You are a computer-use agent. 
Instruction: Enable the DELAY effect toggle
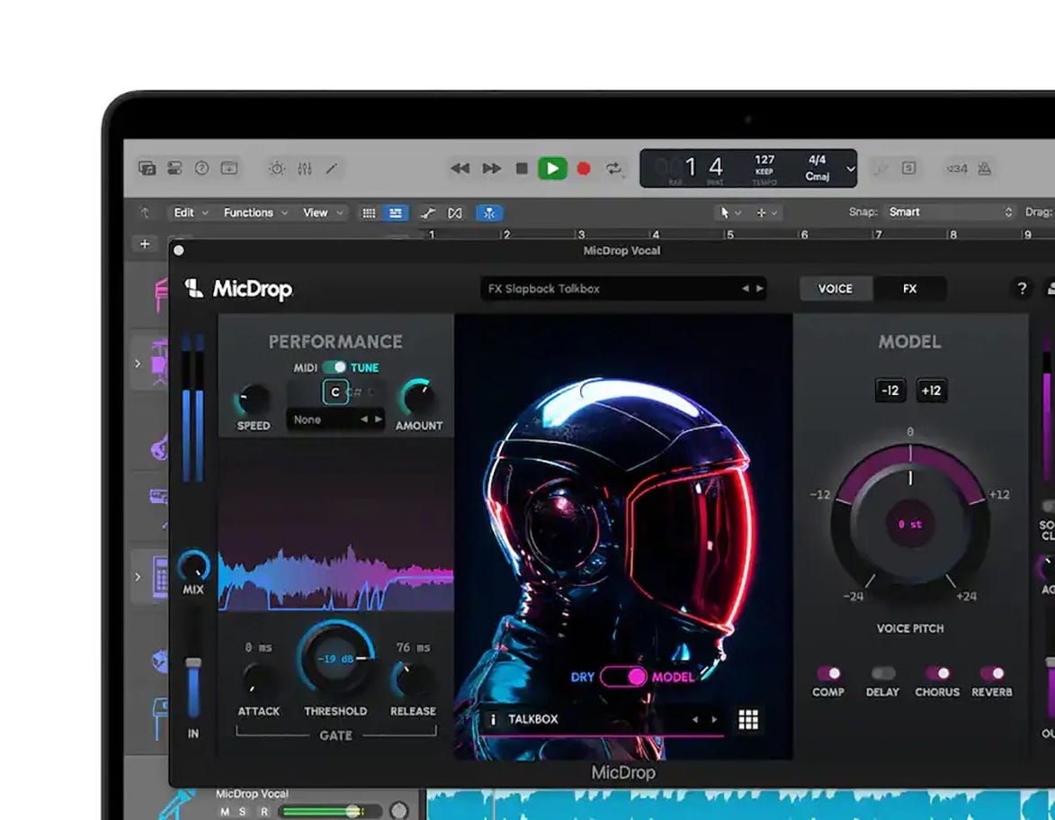[x=882, y=673]
